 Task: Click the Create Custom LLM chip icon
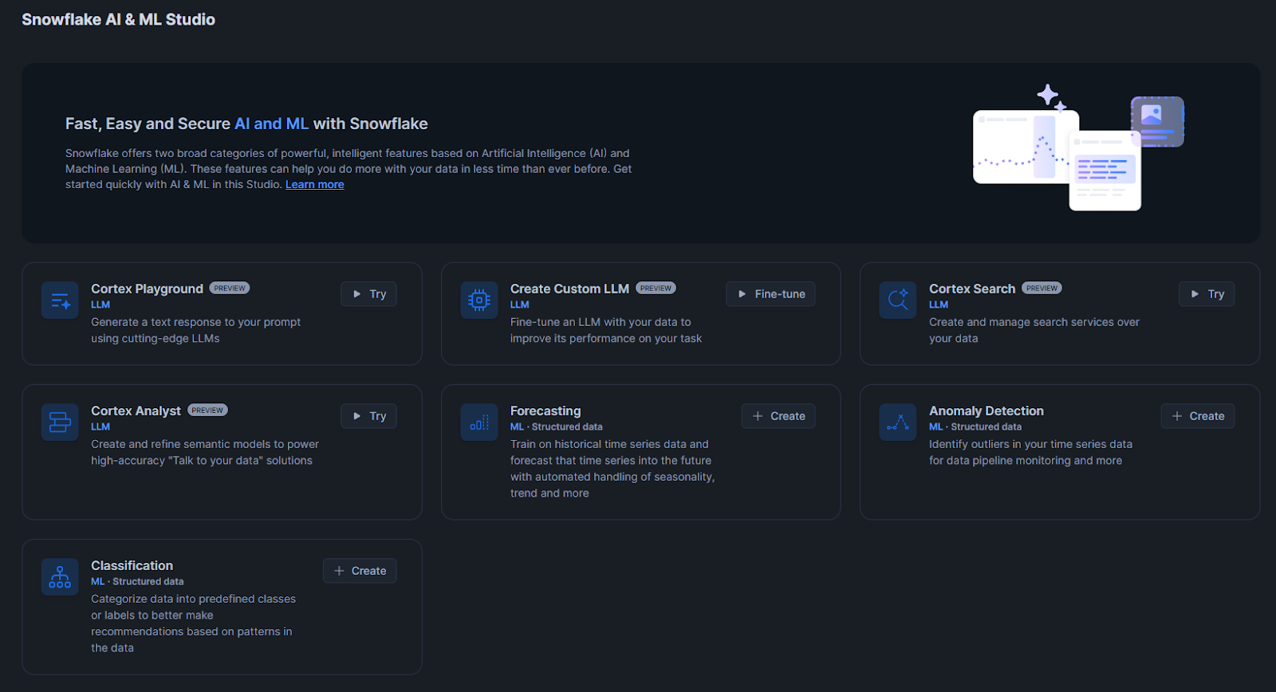479,301
